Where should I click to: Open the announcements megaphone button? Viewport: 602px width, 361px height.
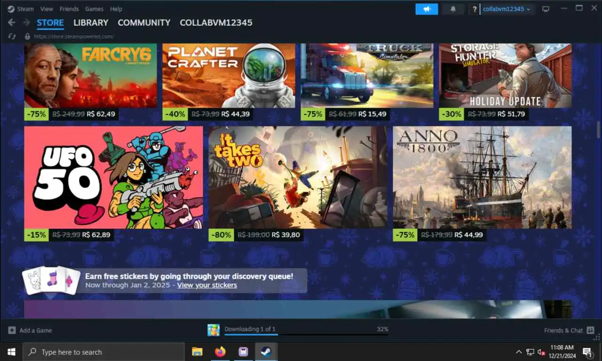[427, 9]
